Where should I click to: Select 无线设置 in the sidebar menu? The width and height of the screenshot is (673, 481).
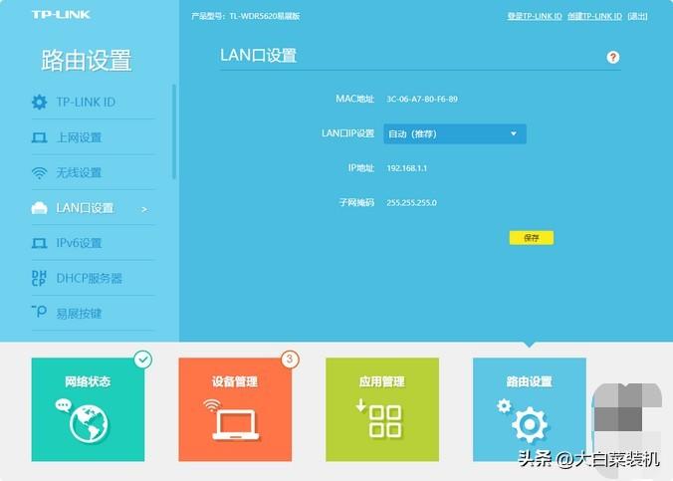pyautogui.click(x=80, y=173)
